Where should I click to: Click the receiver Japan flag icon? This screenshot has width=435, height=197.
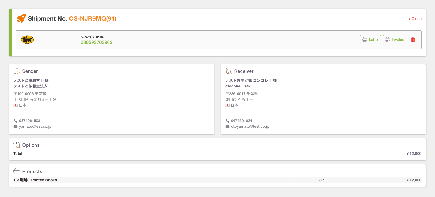(227, 105)
